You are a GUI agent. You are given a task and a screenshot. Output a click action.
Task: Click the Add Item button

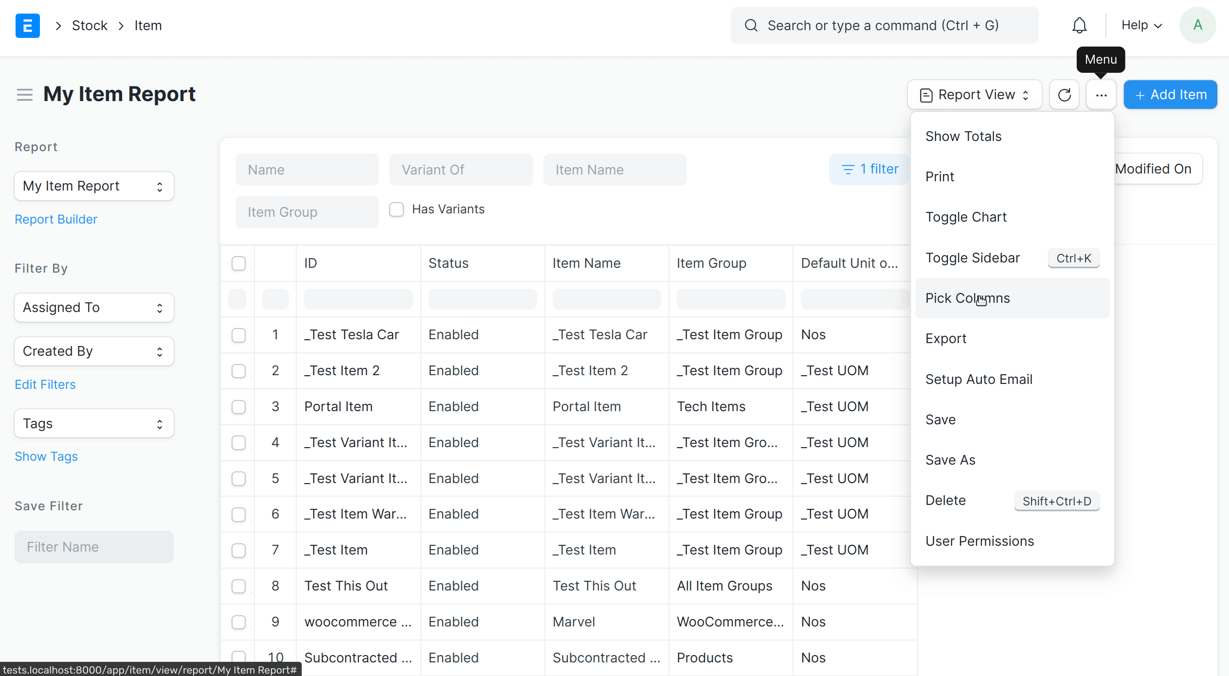pos(1170,95)
